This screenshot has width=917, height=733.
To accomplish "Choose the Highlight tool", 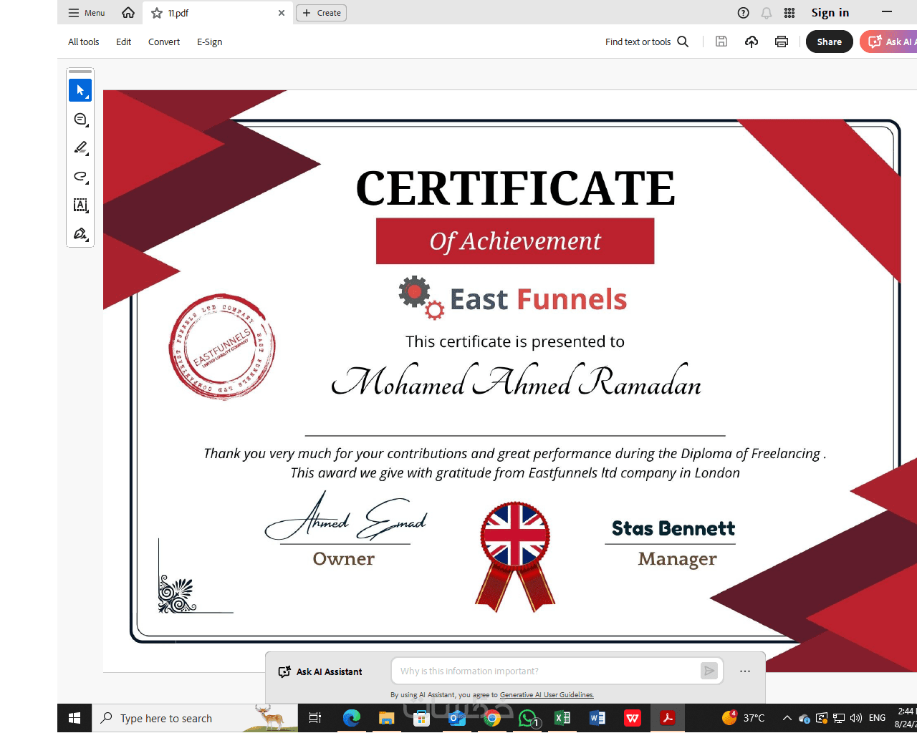I will pyautogui.click(x=80, y=147).
